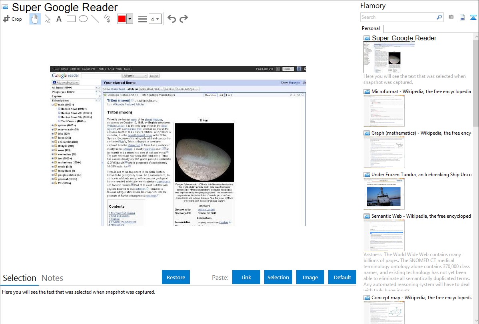Click the icon beside Under Frozen Tundra title
Viewport: 479px width, 324px height.
(x=367, y=175)
